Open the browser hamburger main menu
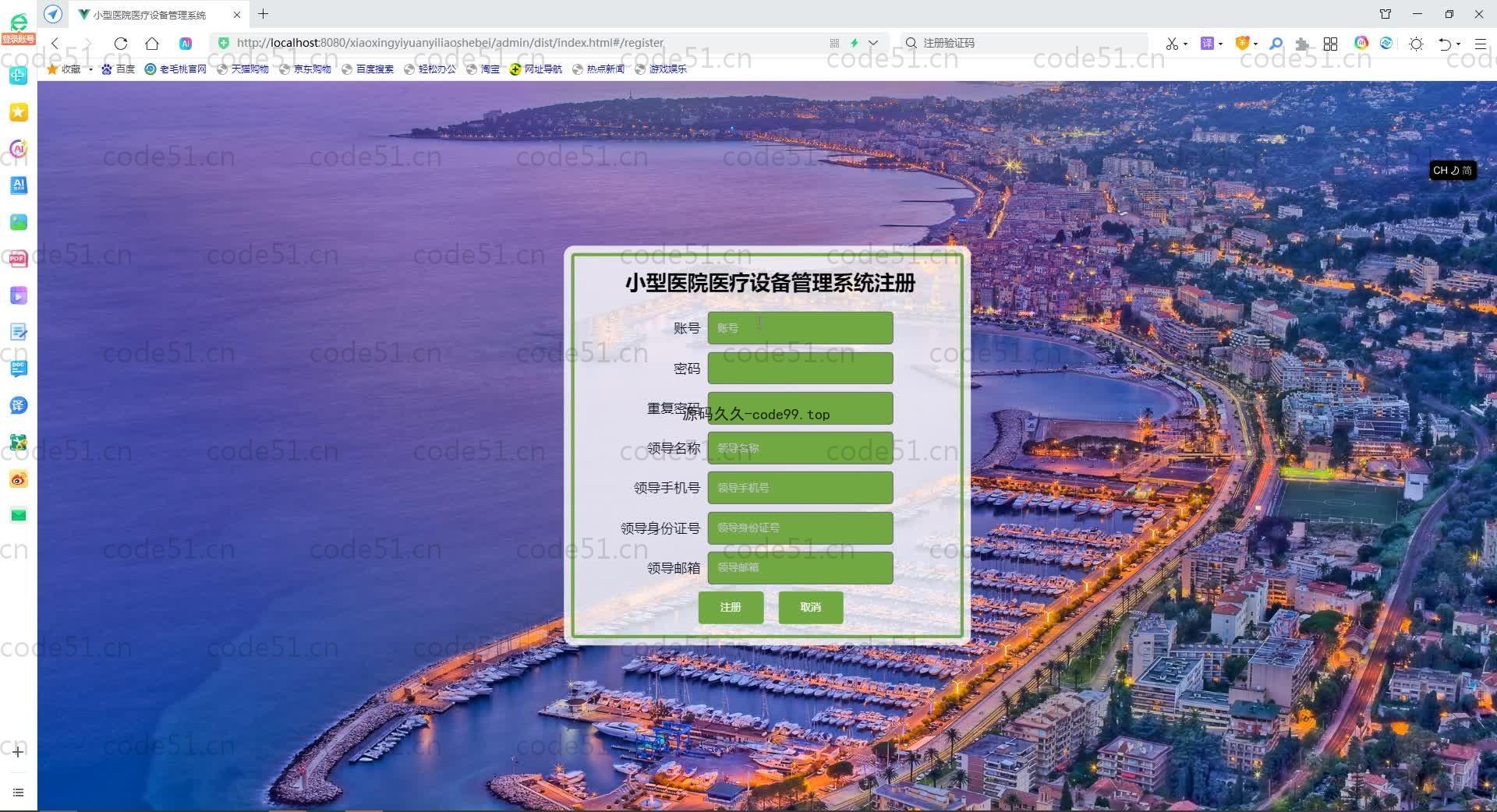The image size is (1497, 812). coord(1481,44)
